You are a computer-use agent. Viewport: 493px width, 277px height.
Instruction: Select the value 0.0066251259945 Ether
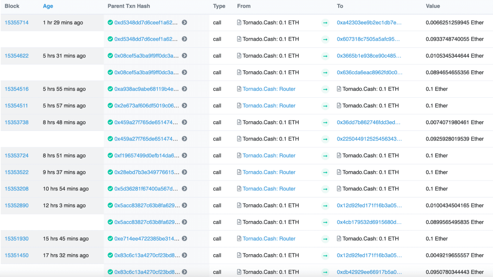(455, 22)
